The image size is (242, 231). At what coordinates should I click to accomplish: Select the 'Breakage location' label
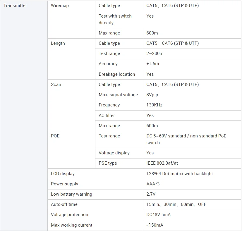(x=117, y=74)
